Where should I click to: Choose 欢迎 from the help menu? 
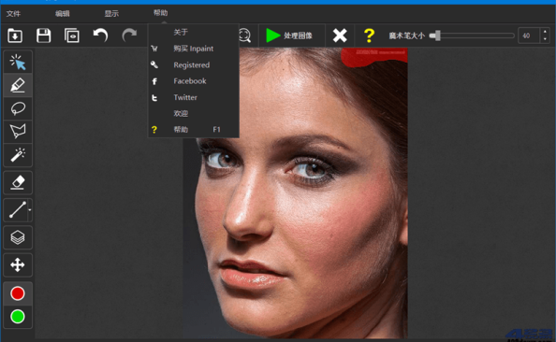click(x=193, y=113)
